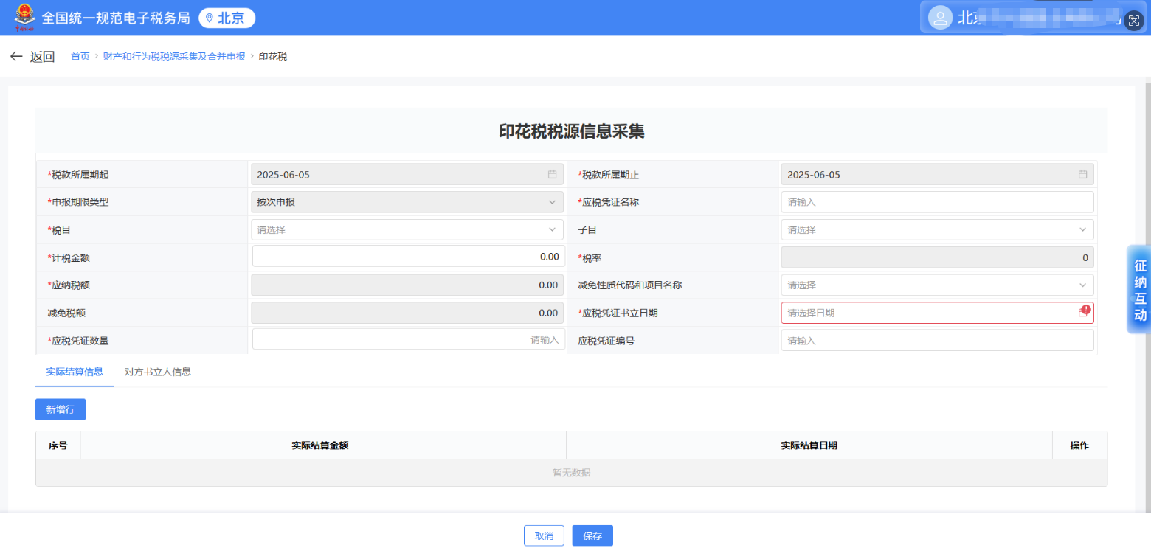Viewport: 1151px width, 548px height.
Task: Click the 北京 location badge
Action: point(227,18)
